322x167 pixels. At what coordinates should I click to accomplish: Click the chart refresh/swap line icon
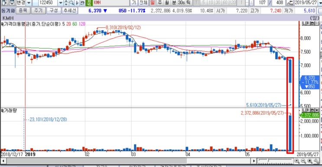290,3
